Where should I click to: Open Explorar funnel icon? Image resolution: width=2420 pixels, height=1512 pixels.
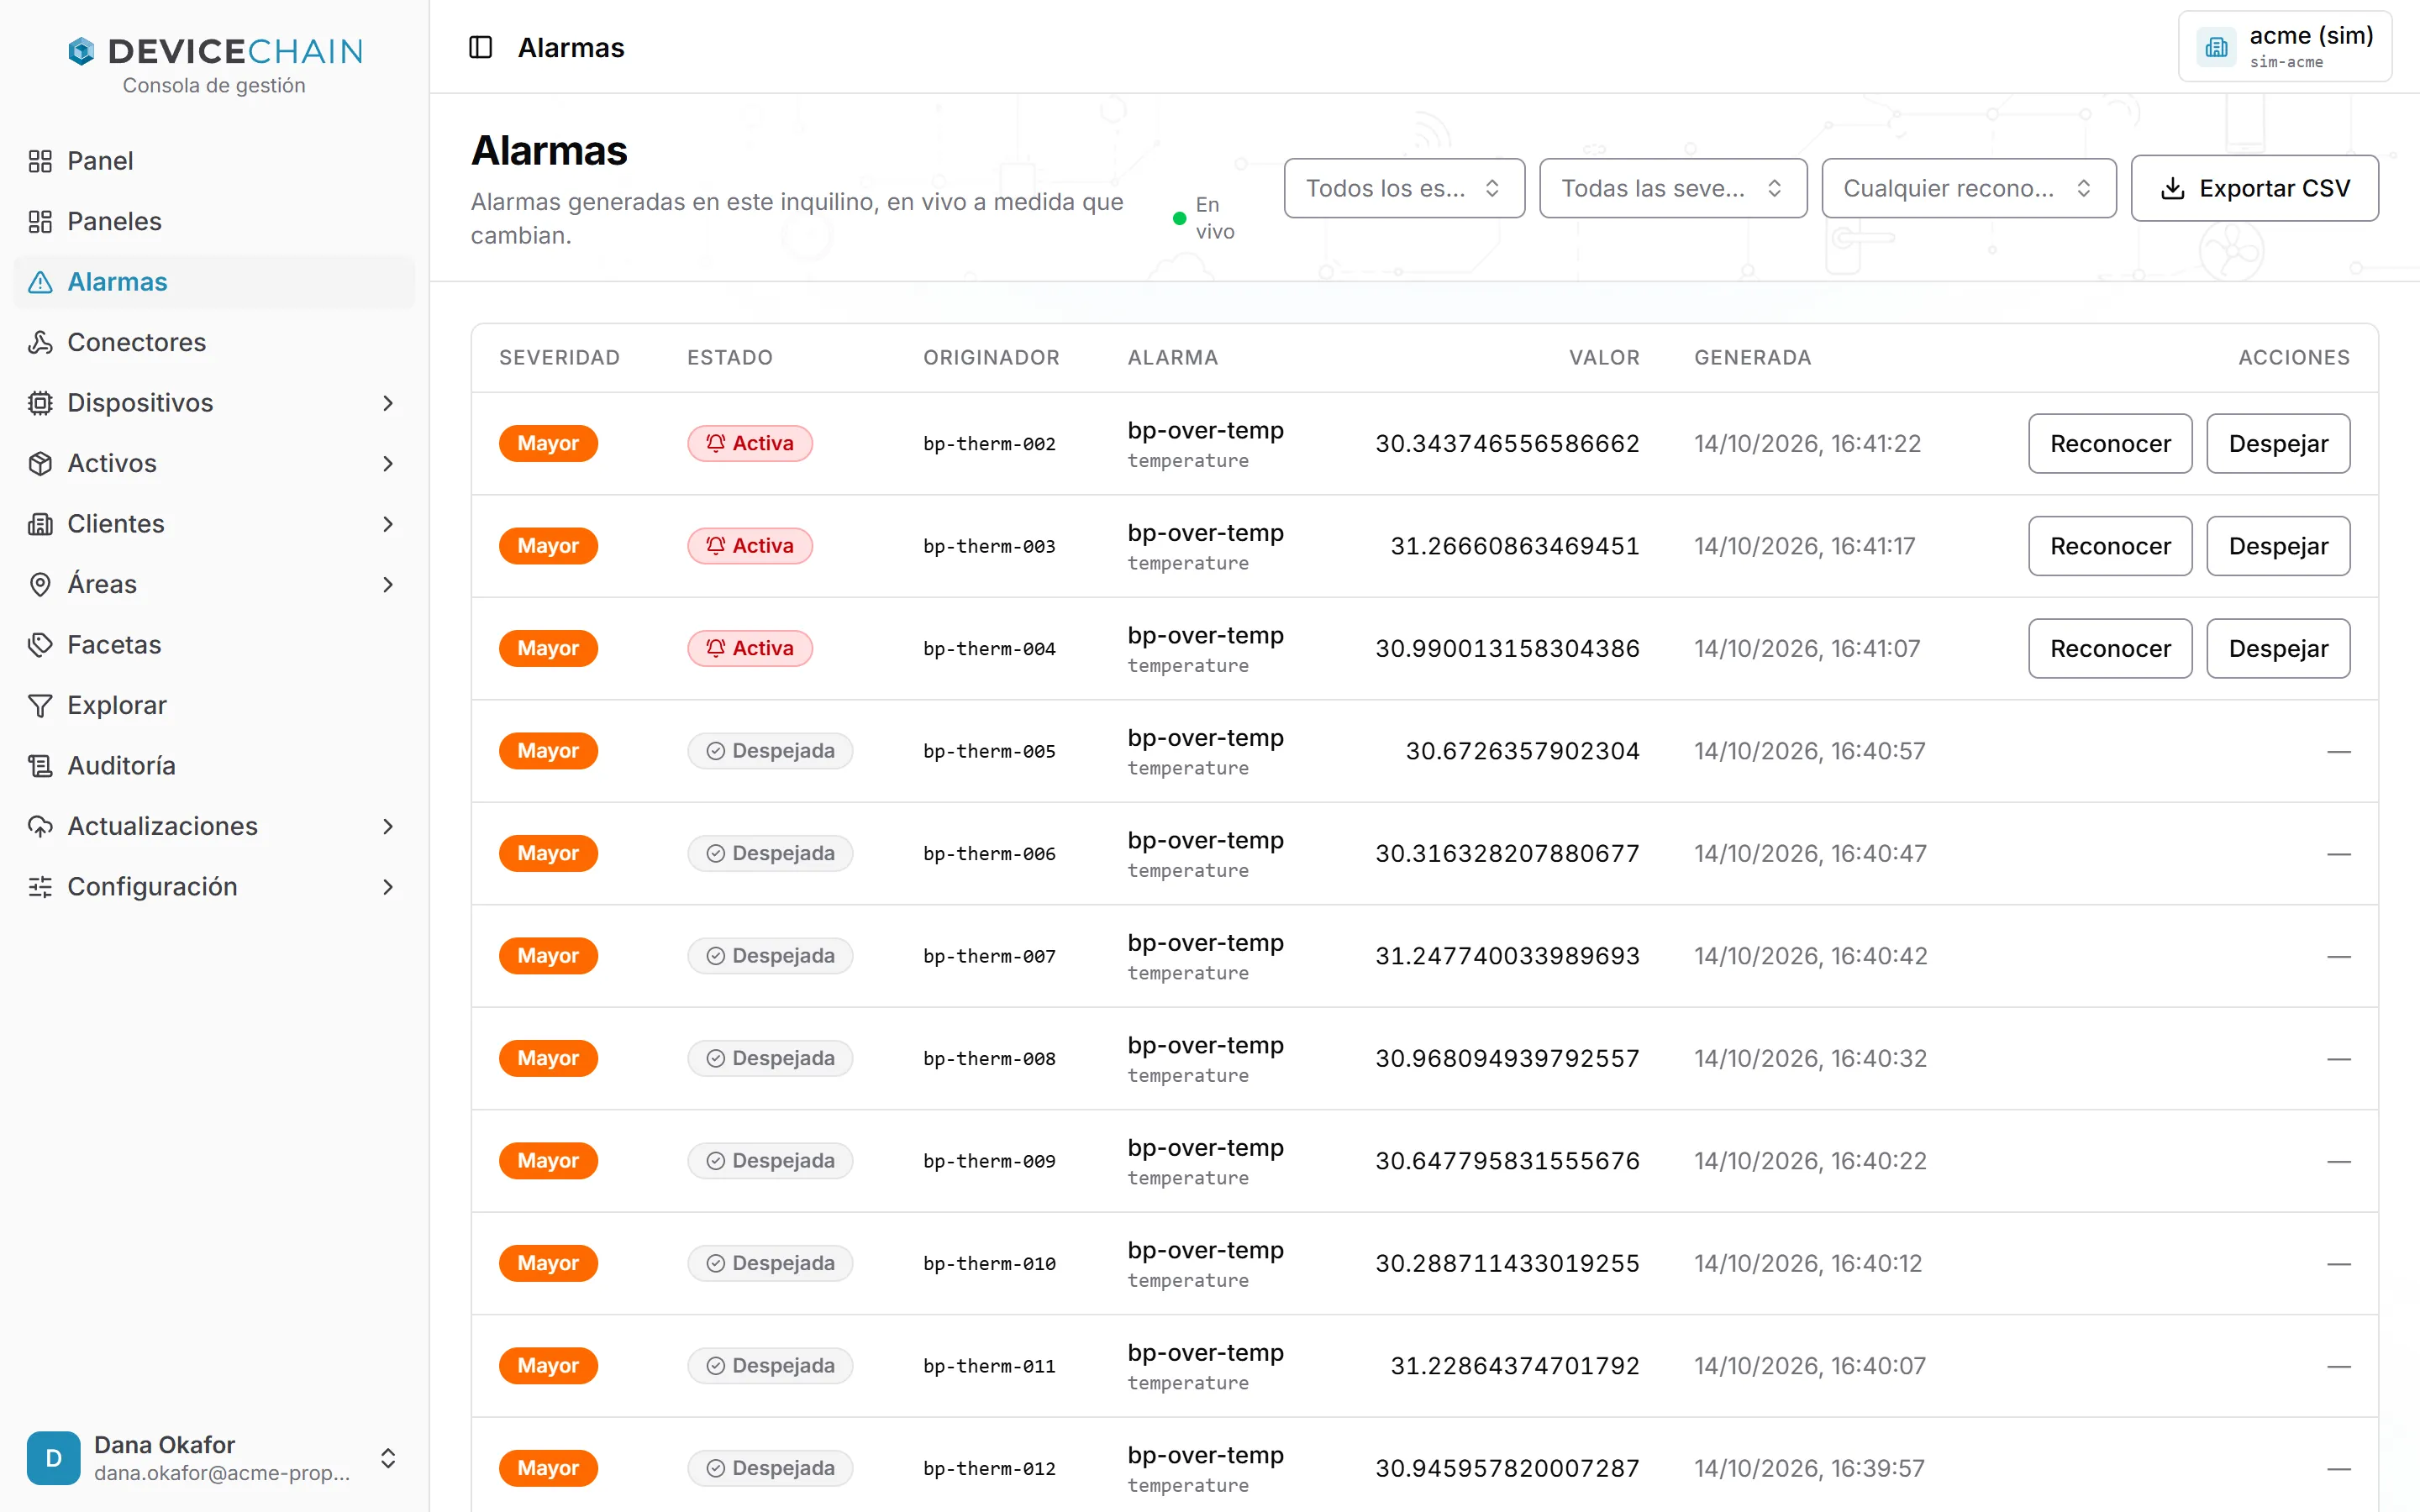coord(40,705)
